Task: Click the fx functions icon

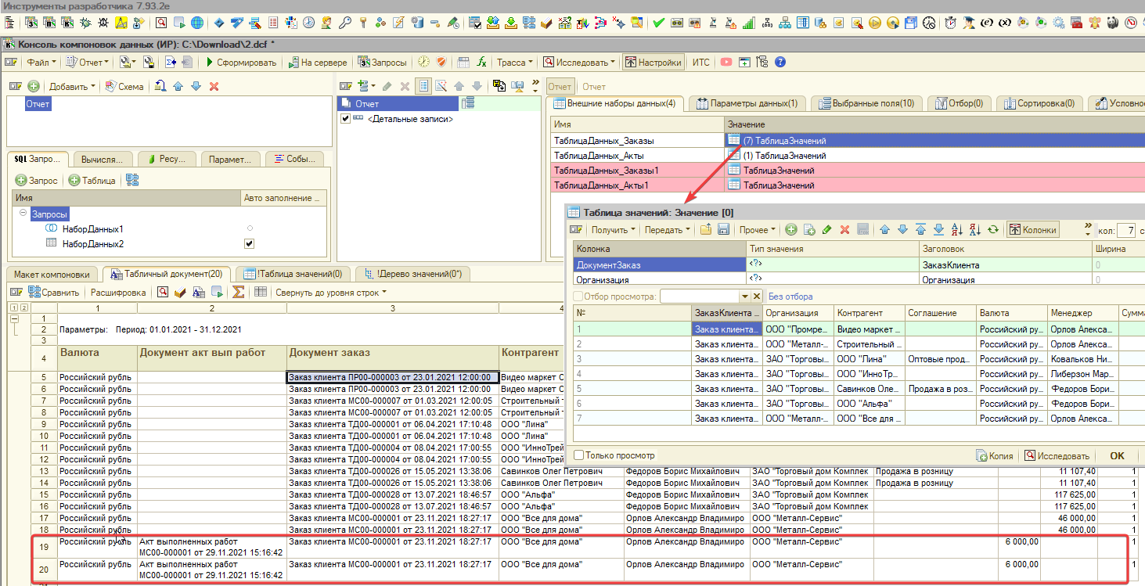Action: click(482, 63)
